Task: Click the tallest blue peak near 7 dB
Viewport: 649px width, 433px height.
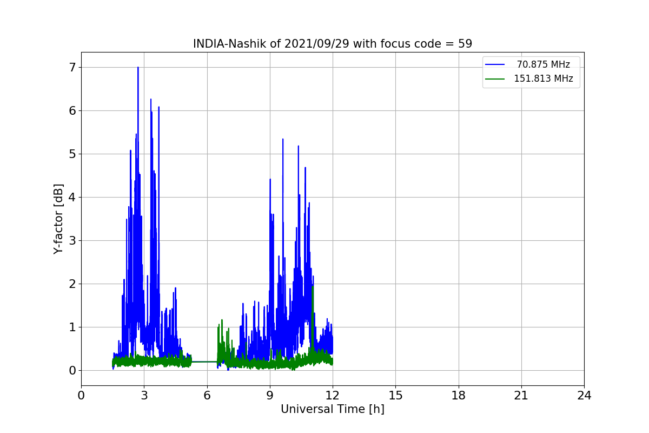Action: tap(138, 68)
